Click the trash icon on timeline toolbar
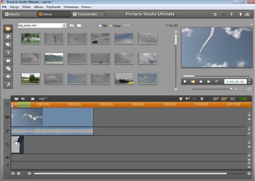This screenshot has height=181, width=255. (202, 99)
